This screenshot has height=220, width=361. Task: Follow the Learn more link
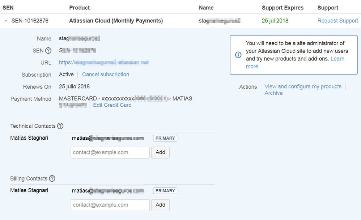pos(295,63)
